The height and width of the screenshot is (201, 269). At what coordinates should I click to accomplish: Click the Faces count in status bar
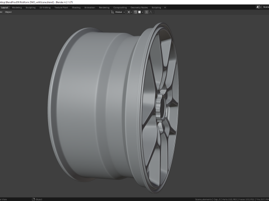tap(247, 199)
